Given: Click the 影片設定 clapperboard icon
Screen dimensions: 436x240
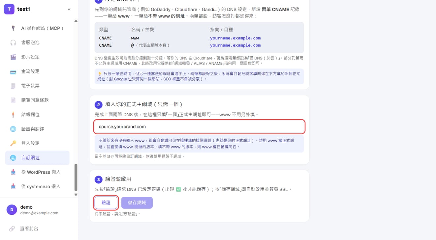Looking at the screenshot, I should pyautogui.click(x=13, y=57).
